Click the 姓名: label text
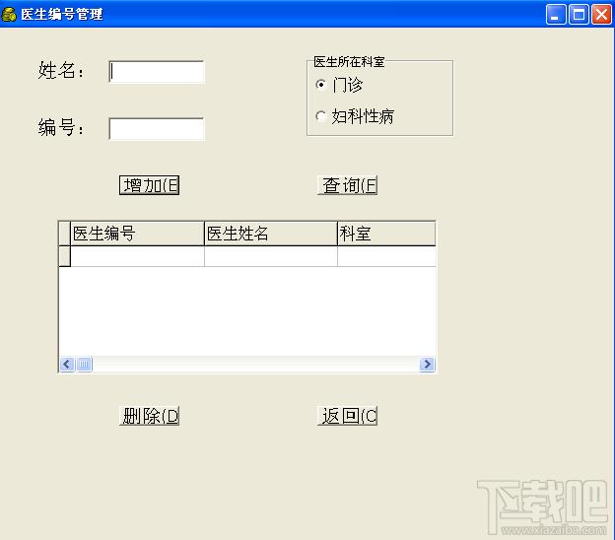The image size is (615, 540). [61, 71]
